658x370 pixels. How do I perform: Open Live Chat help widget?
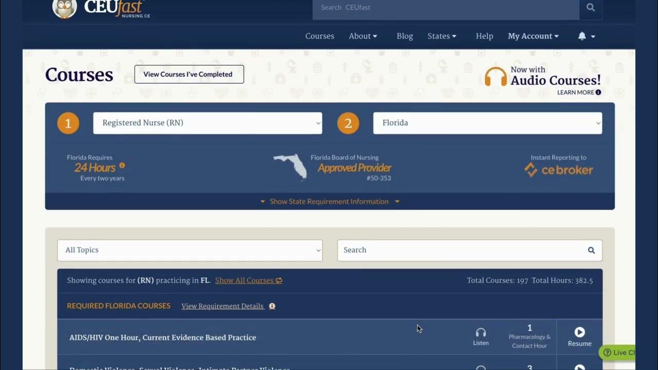pos(617,353)
